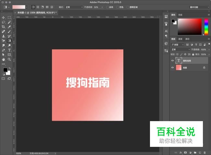Toggle layer filtering switch on
The height and width of the screenshot is (155, 211).
[x=209, y=44]
